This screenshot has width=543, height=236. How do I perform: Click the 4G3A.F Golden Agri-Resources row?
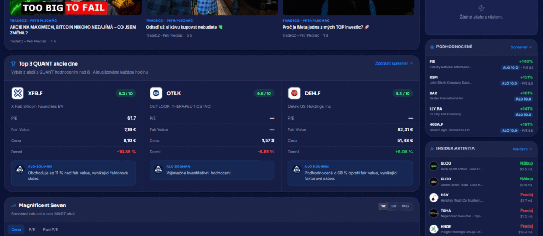coord(481,127)
